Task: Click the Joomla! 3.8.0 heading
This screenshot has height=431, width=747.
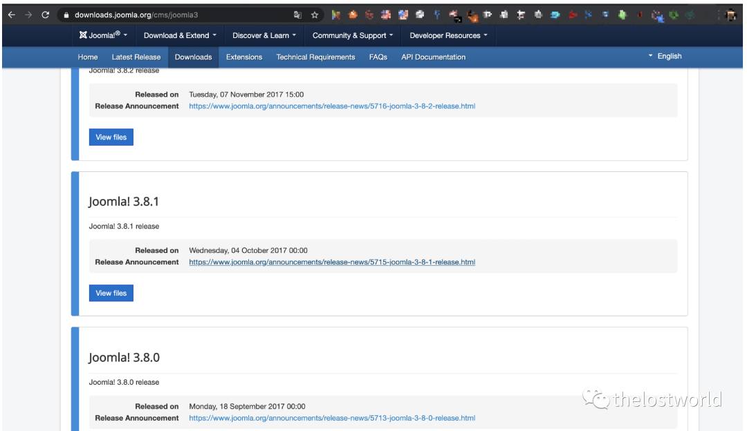Action: click(x=124, y=358)
